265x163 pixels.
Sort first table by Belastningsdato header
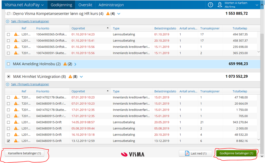pyautogui.click(x=165, y=28)
